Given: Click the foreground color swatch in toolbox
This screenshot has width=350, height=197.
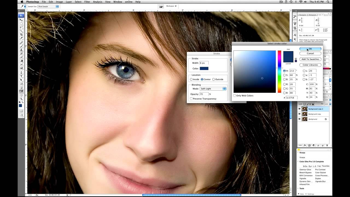Looking at the screenshot, I should pyautogui.click(x=21, y=106).
